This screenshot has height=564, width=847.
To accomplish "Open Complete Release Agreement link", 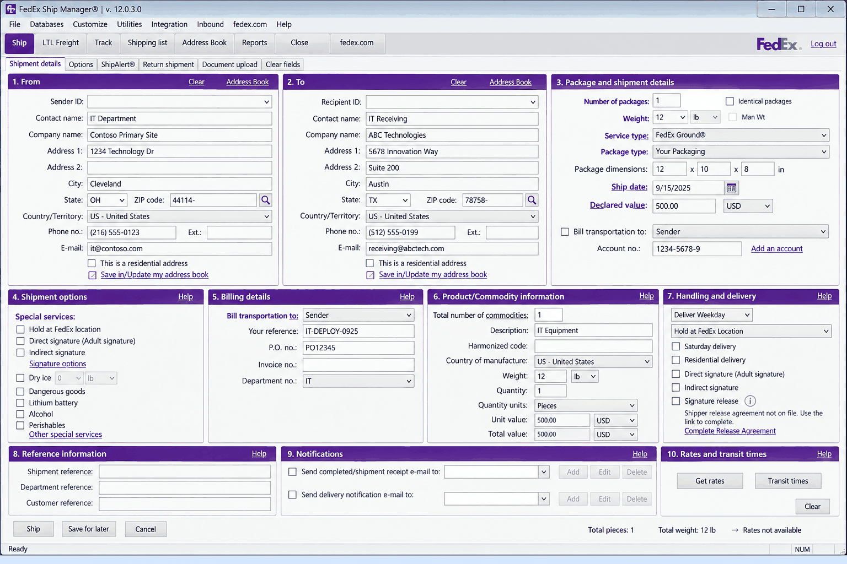I will pos(730,431).
